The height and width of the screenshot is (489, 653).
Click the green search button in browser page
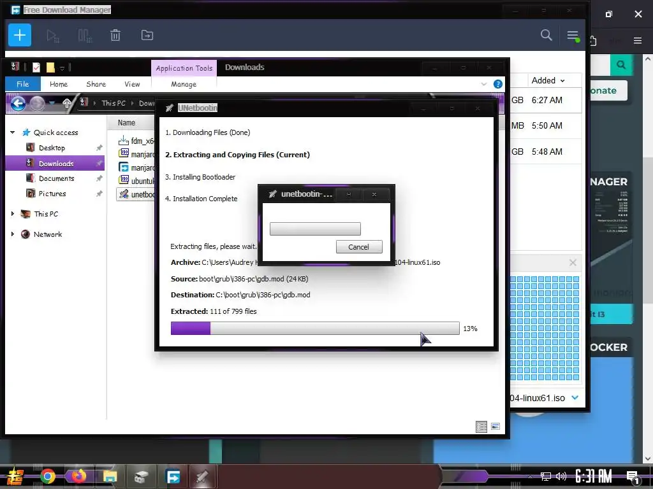point(621,65)
